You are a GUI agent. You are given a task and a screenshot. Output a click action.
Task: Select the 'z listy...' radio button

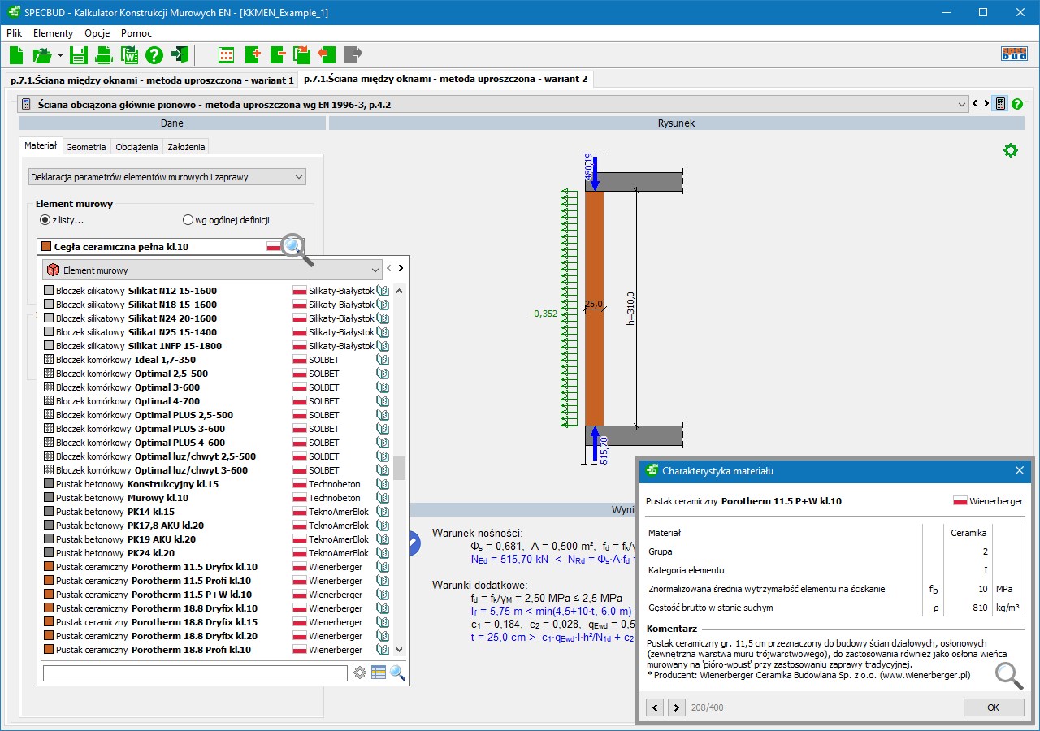pyautogui.click(x=45, y=220)
